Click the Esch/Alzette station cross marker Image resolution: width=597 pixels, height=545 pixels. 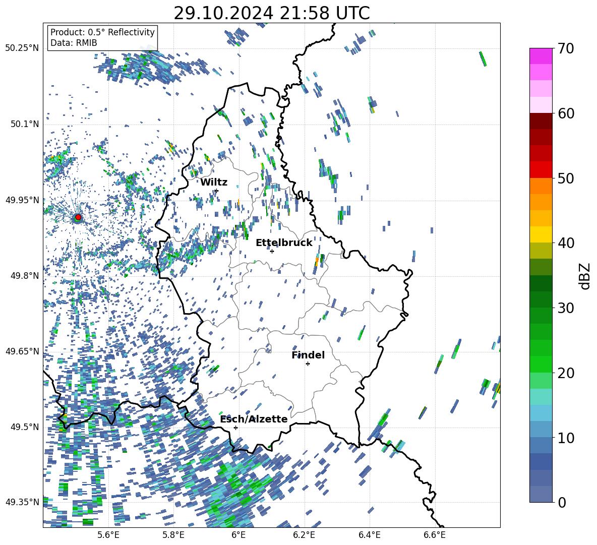tap(235, 428)
